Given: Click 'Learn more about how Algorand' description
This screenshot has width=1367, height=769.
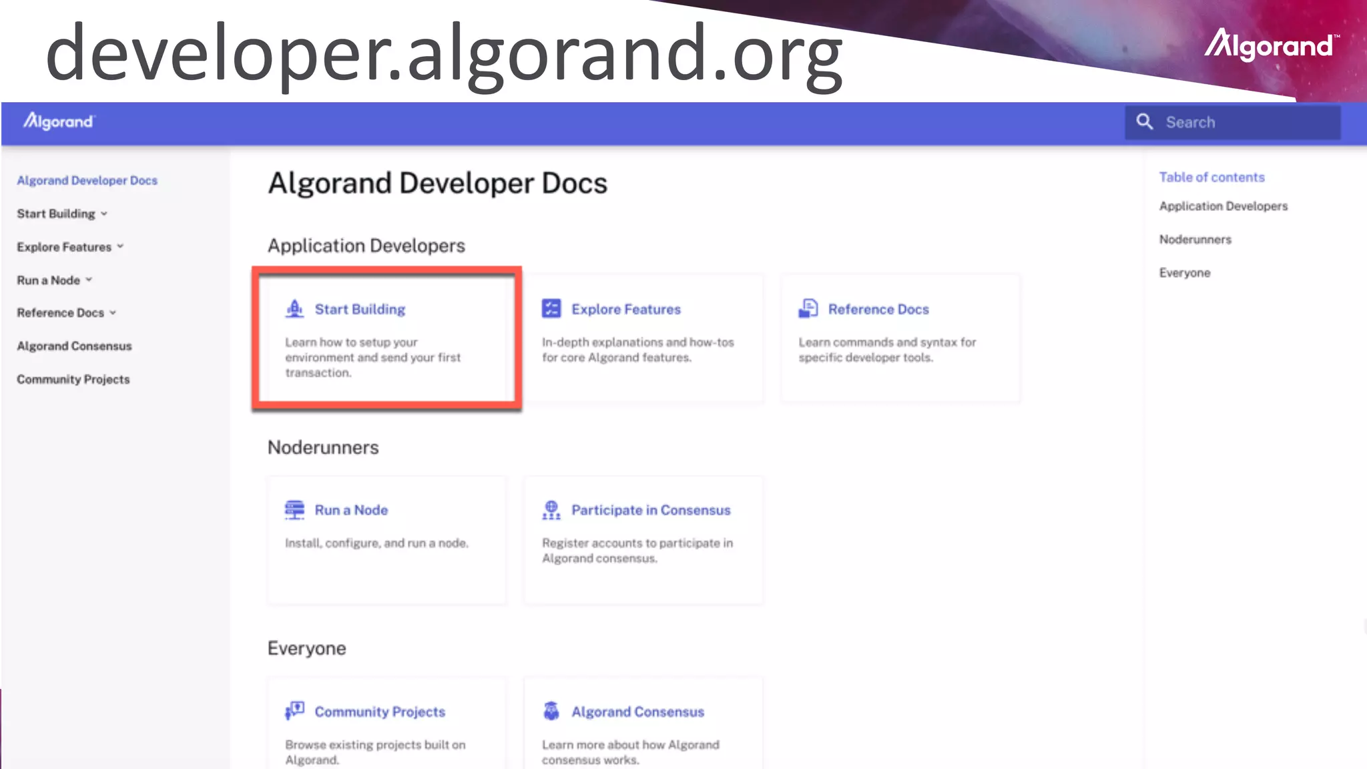Looking at the screenshot, I should (631, 752).
